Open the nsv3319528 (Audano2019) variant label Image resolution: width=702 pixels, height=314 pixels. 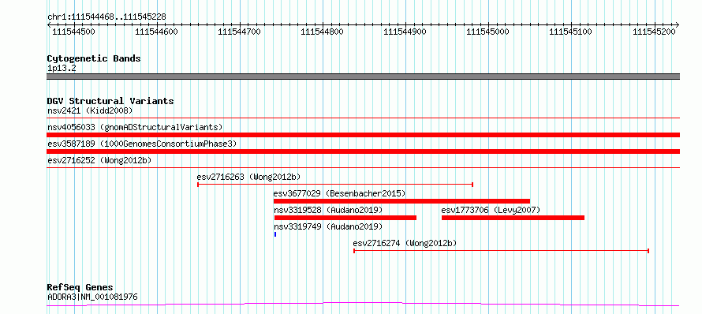pyautogui.click(x=328, y=210)
